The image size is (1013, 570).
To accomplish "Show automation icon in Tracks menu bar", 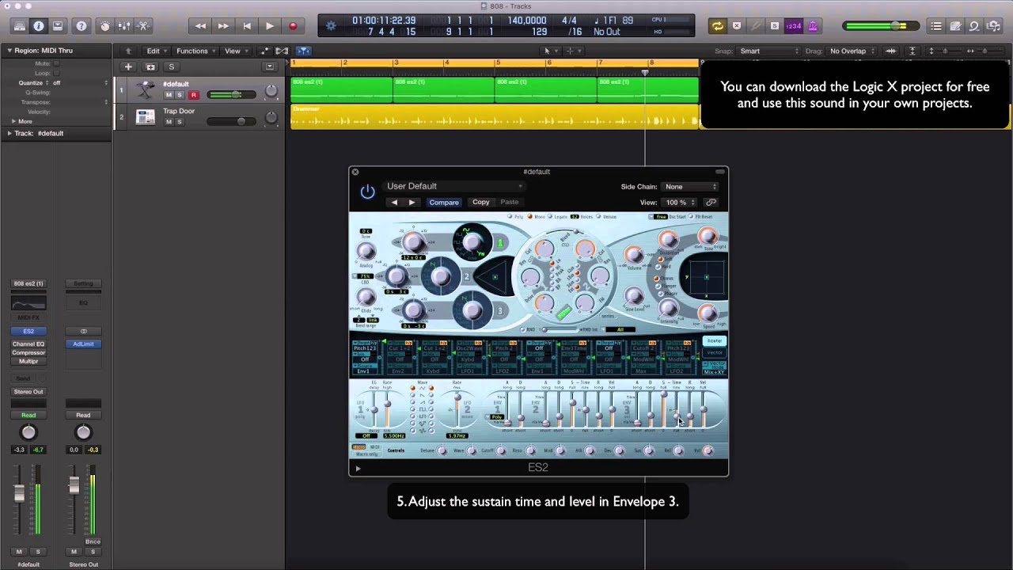I will [x=265, y=51].
